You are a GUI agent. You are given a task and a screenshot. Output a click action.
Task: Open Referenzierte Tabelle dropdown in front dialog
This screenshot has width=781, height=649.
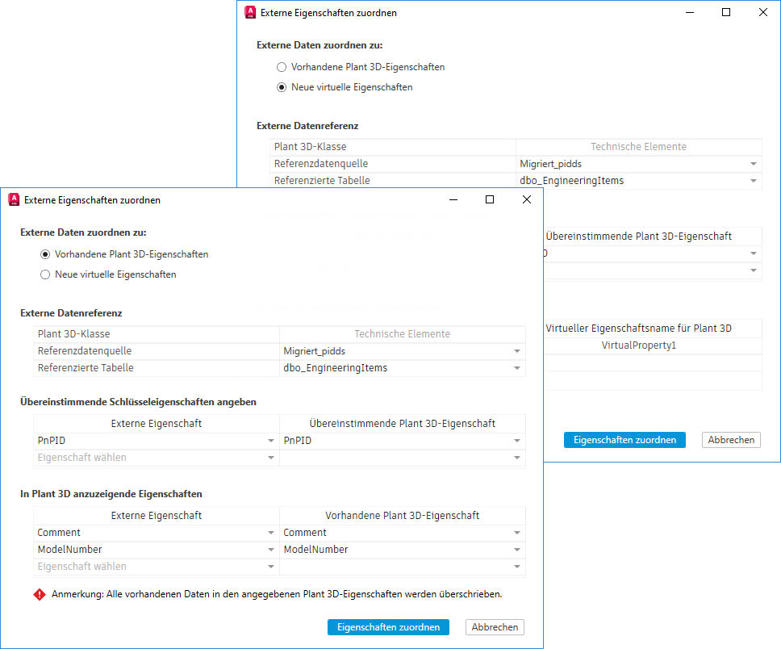(403, 368)
